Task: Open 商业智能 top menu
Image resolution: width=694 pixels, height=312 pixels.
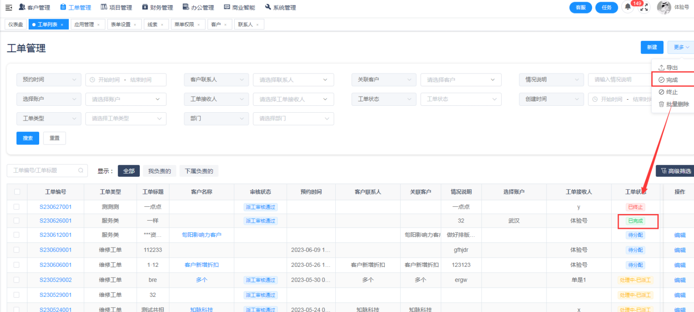Action: 239,7
